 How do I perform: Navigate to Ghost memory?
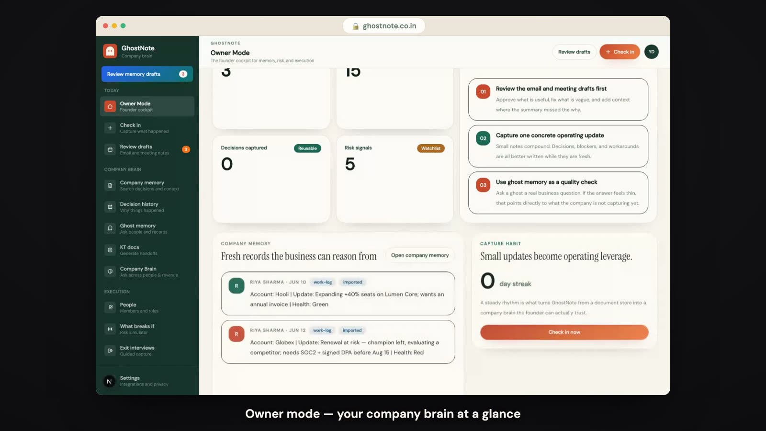[147, 228]
